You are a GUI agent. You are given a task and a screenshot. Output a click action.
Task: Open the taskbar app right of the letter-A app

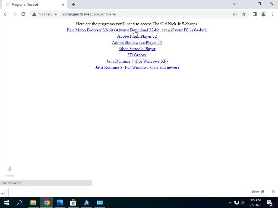100,203
